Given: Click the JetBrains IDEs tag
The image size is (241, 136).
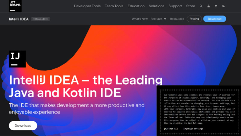Looking at the screenshot, I should [x=40, y=19].
